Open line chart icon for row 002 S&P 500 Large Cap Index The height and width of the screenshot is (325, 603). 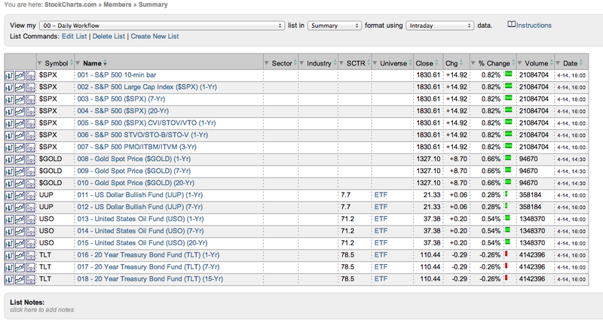20,87
